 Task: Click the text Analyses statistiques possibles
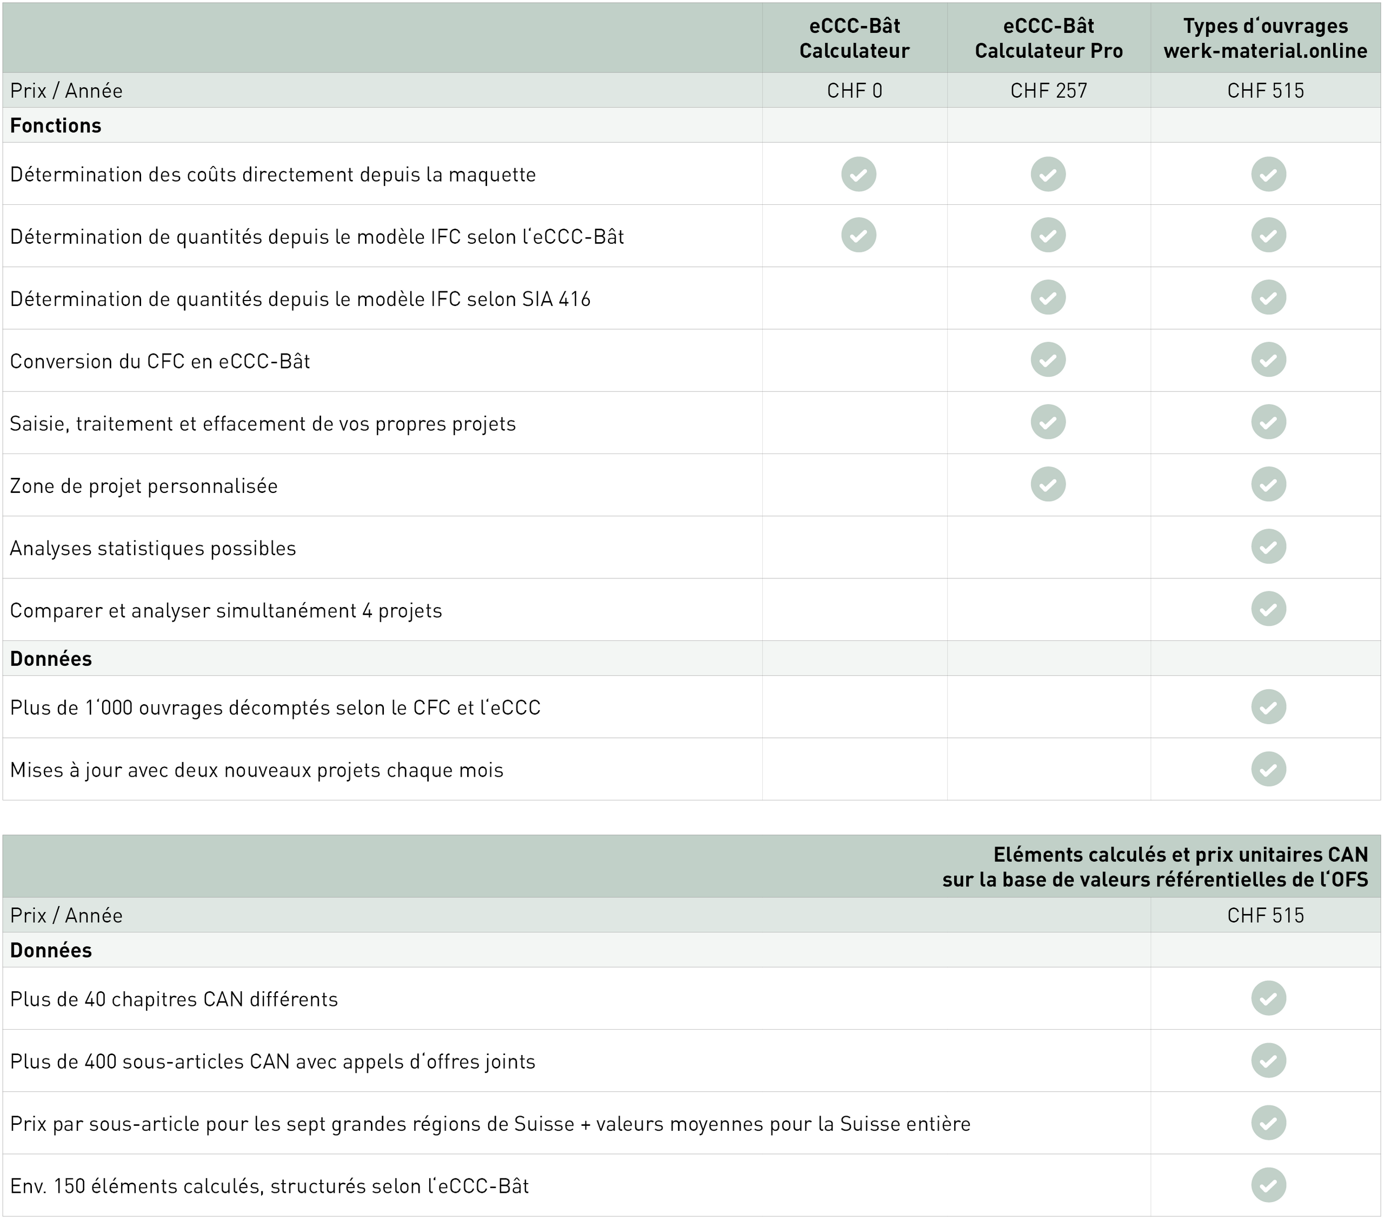(x=153, y=548)
